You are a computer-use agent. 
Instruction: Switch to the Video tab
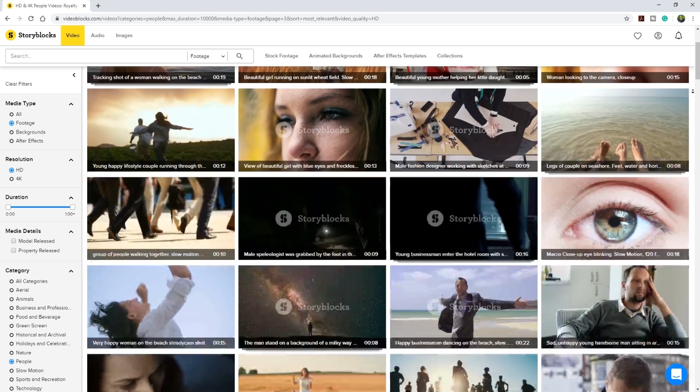click(73, 36)
